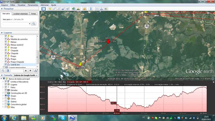Toggle the panel view icon beside the Lugares magnifier
215x121 pixels.
(8, 70)
